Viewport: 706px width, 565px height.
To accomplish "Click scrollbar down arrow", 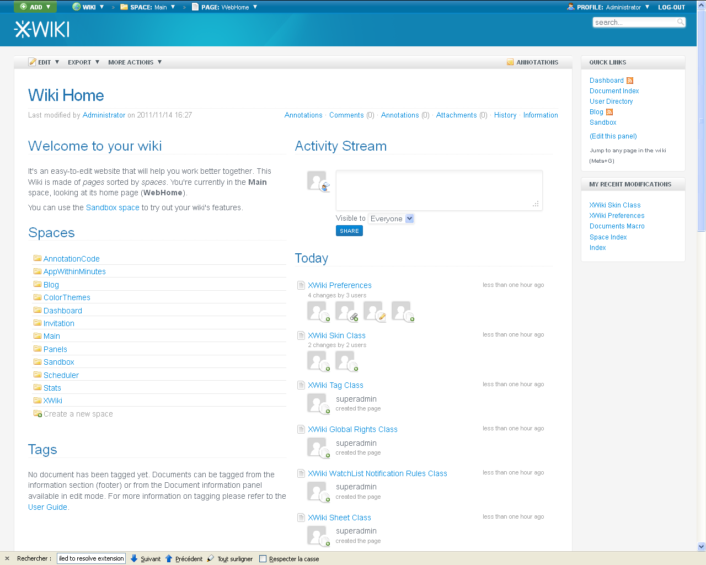I will [x=701, y=547].
